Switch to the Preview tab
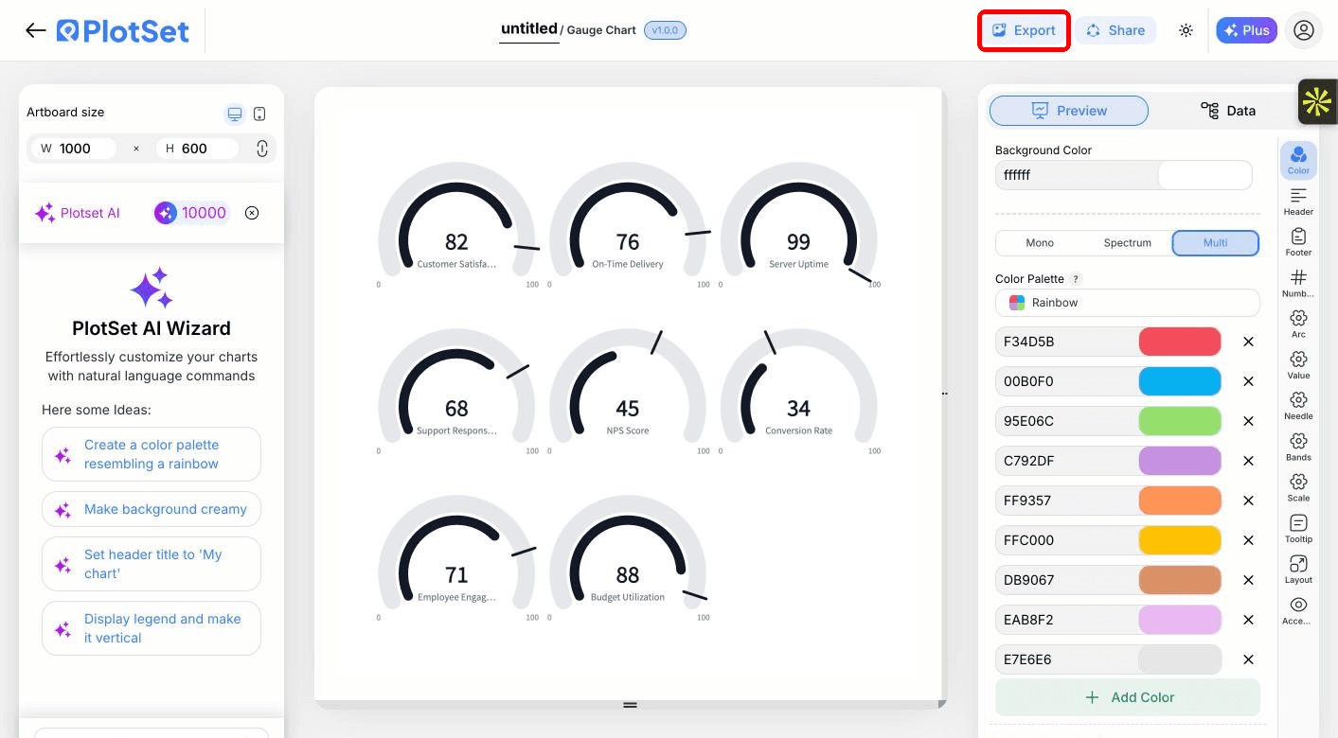 1069,111
